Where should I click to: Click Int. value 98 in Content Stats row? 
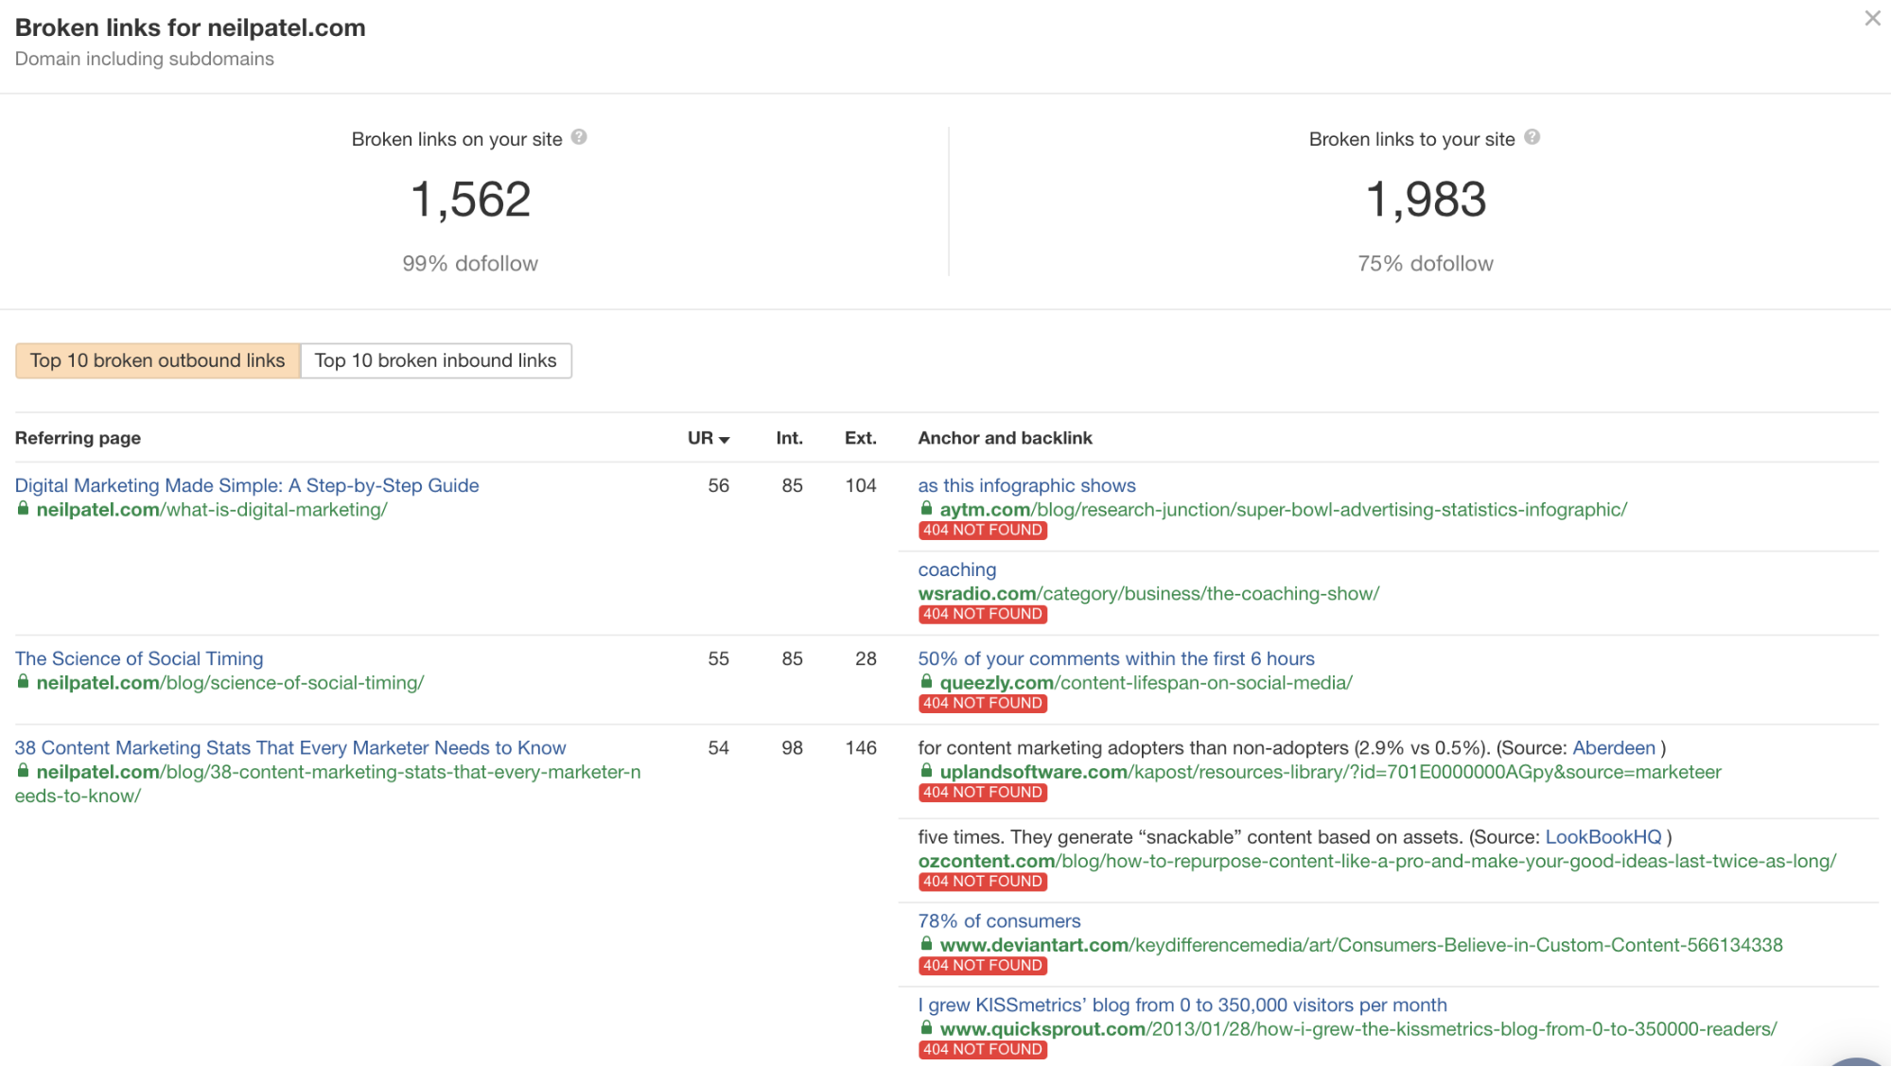pos(792,748)
